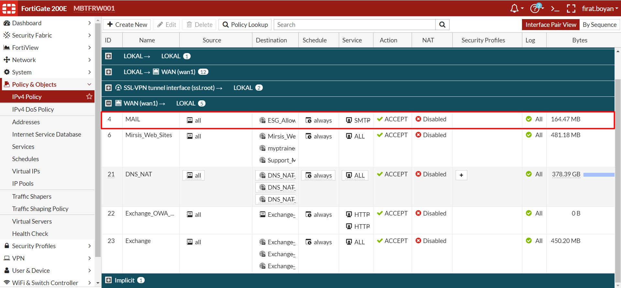Click the Delete button

tap(199, 25)
